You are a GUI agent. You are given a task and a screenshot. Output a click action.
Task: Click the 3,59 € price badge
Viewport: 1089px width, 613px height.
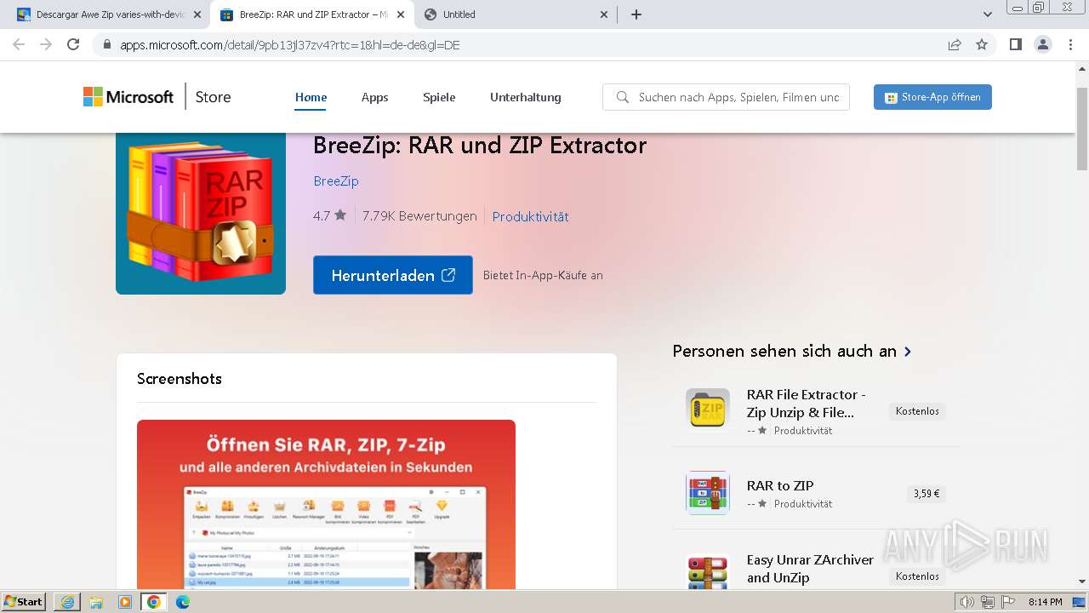[x=927, y=494]
